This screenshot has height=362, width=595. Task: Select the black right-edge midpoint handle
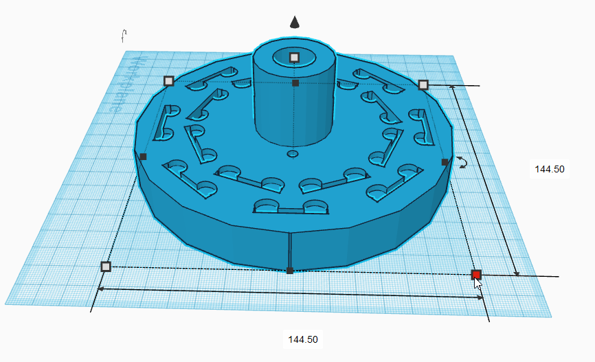(x=445, y=162)
